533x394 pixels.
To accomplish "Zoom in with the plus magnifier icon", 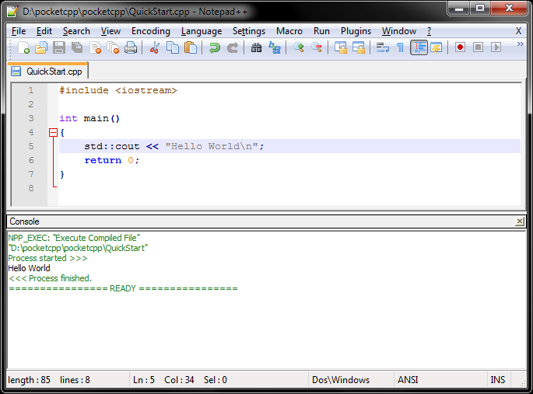I will click(x=299, y=47).
